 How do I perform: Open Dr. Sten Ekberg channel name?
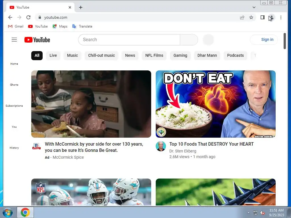tap(183, 151)
